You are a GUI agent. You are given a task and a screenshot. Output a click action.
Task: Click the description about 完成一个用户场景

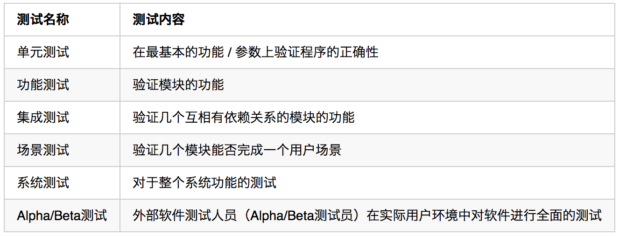[237, 150]
